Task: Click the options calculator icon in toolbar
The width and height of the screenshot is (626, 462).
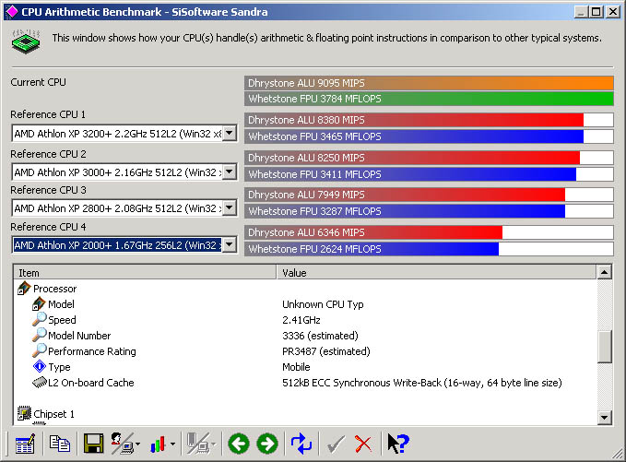Action: [x=25, y=444]
